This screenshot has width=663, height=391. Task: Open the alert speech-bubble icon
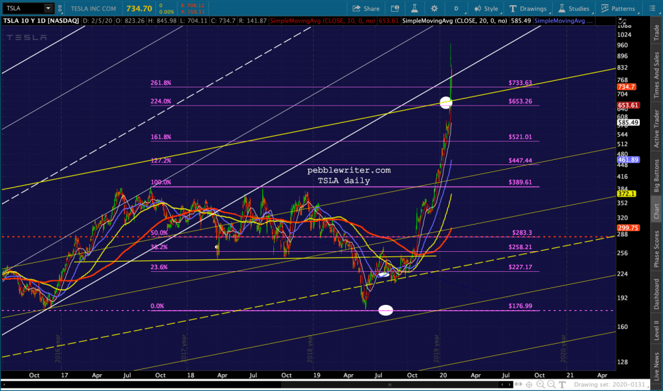[x=395, y=8]
